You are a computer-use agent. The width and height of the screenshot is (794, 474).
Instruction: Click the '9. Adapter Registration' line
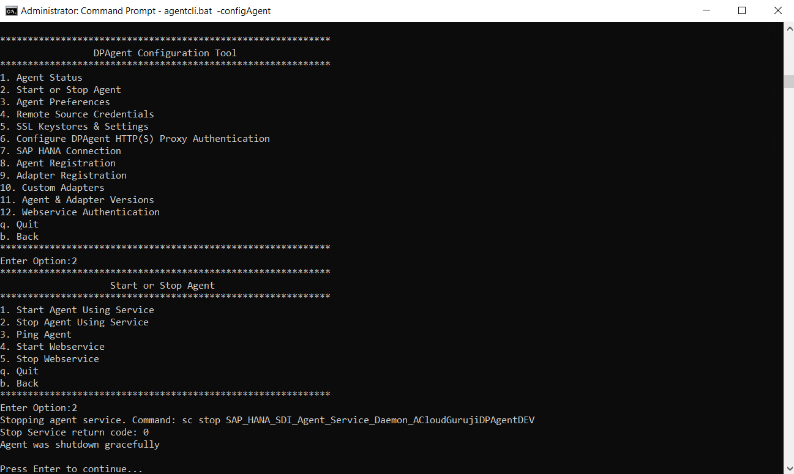[63, 176]
